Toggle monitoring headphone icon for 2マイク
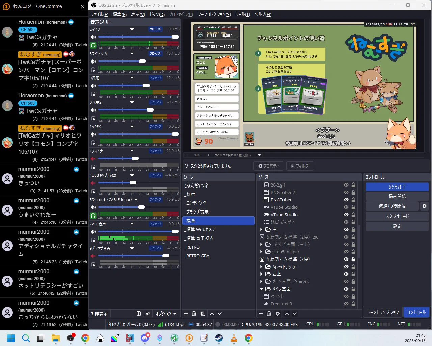This screenshot has width=432, height=346. 93,45
